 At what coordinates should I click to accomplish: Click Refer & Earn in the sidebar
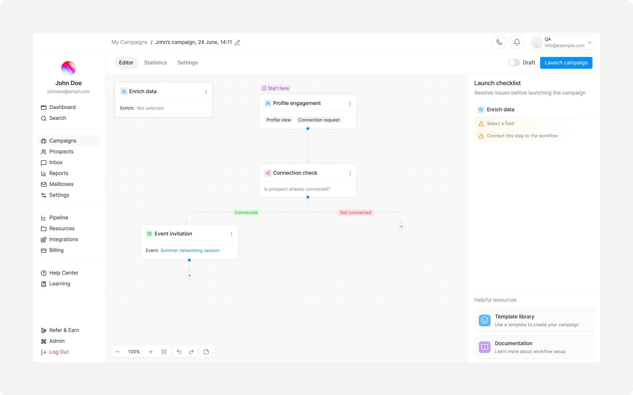[69, 330]
